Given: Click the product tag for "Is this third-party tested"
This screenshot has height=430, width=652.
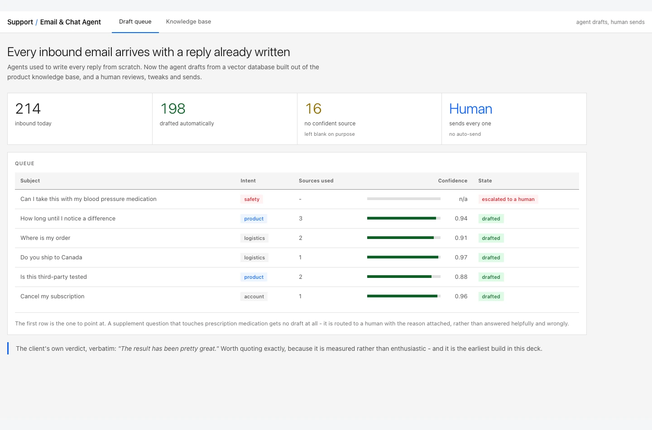Looking at the screenshot, I should pyautogui.click(x=254, y=277).
